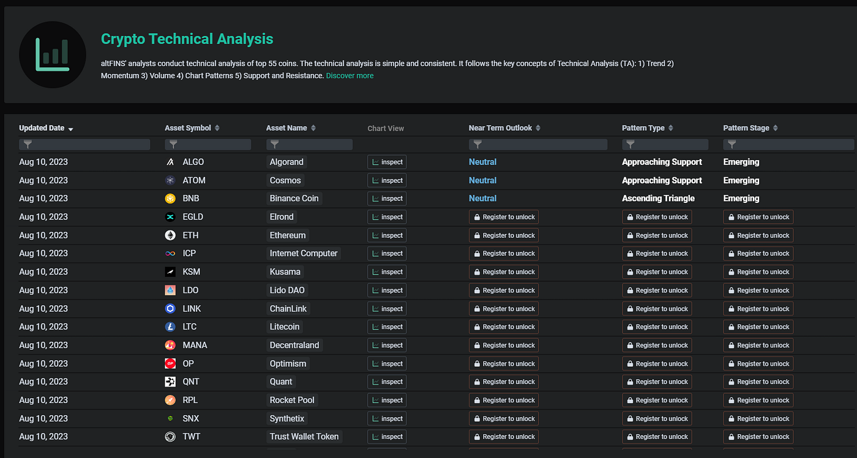
Task: Inspect the Algorand chart
Action: (387, 162)
